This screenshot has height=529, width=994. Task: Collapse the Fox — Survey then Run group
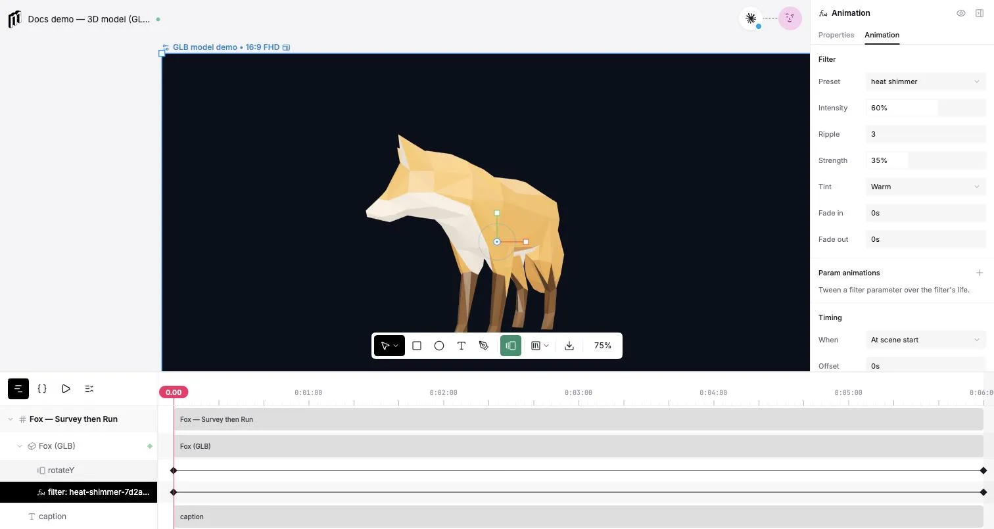pyautogui.click(x=11, y=419)
